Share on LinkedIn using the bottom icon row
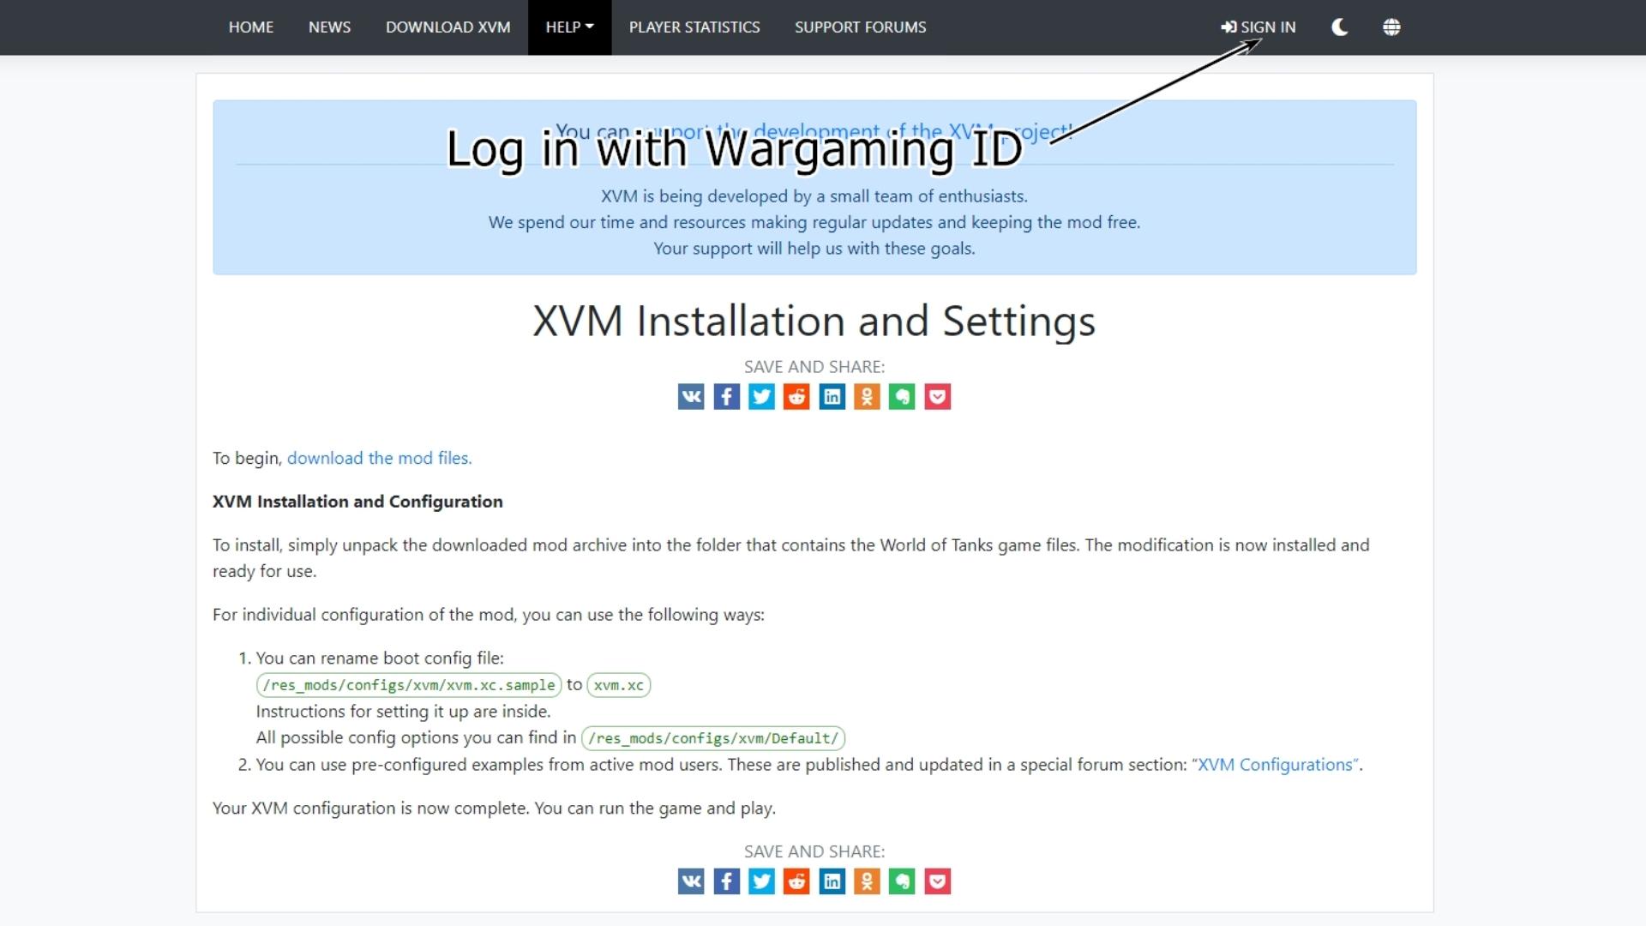This screenshot has width=1646, height=926. pyautogui.click(x=832, y=881)
